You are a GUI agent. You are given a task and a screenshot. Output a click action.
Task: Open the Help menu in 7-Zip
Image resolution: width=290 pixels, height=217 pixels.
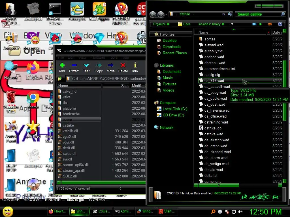pyautogui.click(x=125, y=58)
